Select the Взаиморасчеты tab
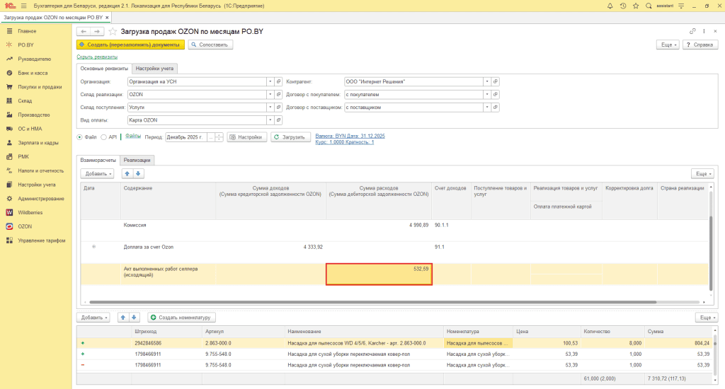725x389 pixels. pyautogui.click(x=98, y=160)
